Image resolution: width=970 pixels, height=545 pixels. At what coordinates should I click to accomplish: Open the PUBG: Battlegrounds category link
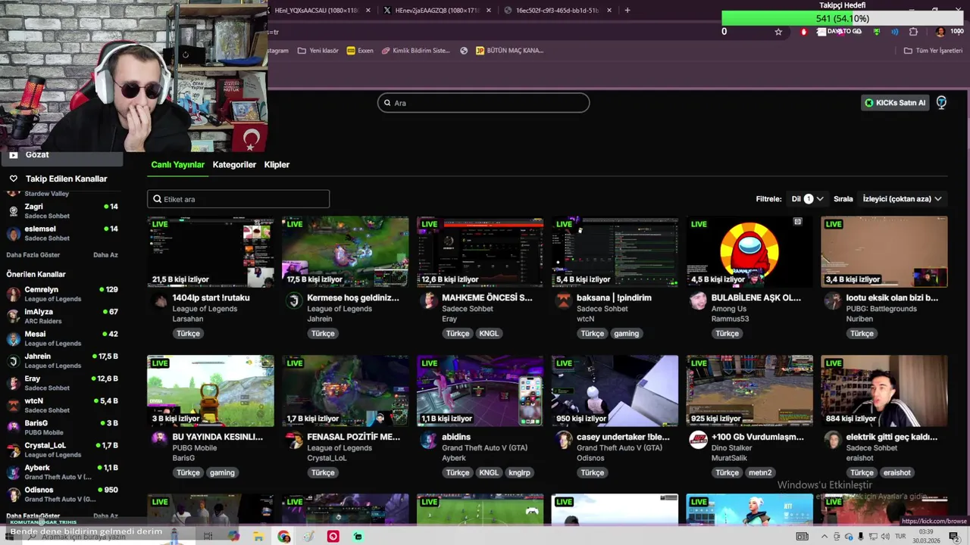pos(881,309)
